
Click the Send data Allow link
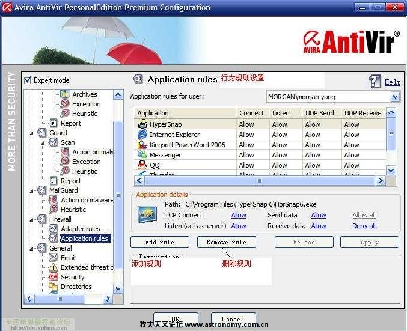coord(319,215)
